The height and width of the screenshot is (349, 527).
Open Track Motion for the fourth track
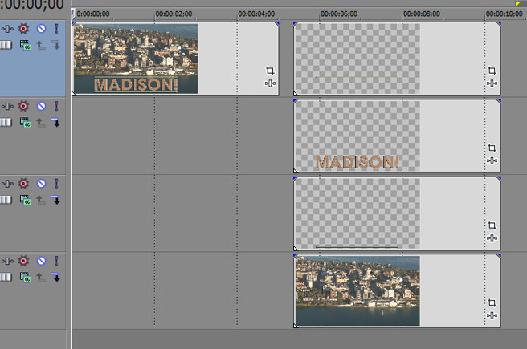tap(7, 261)
